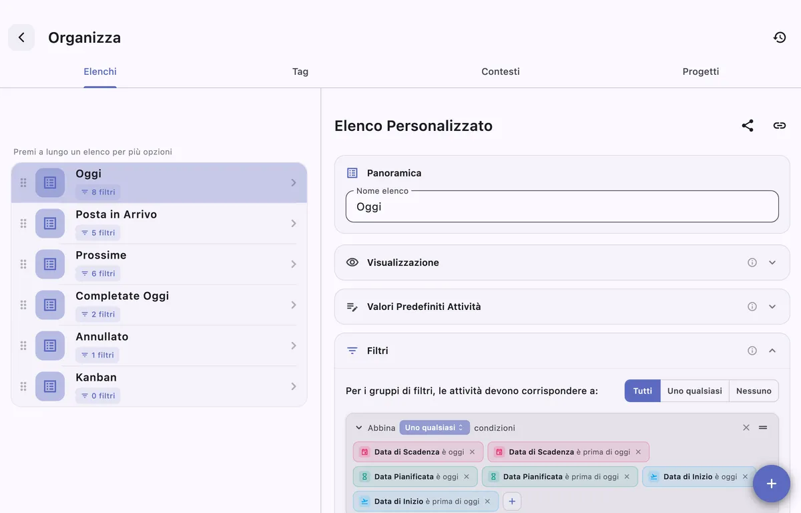Image resolution: width=801 pixels, height=513 pixels.
Task: Click the '6 filtri' badge under Prossime
Action: point(98,274)
